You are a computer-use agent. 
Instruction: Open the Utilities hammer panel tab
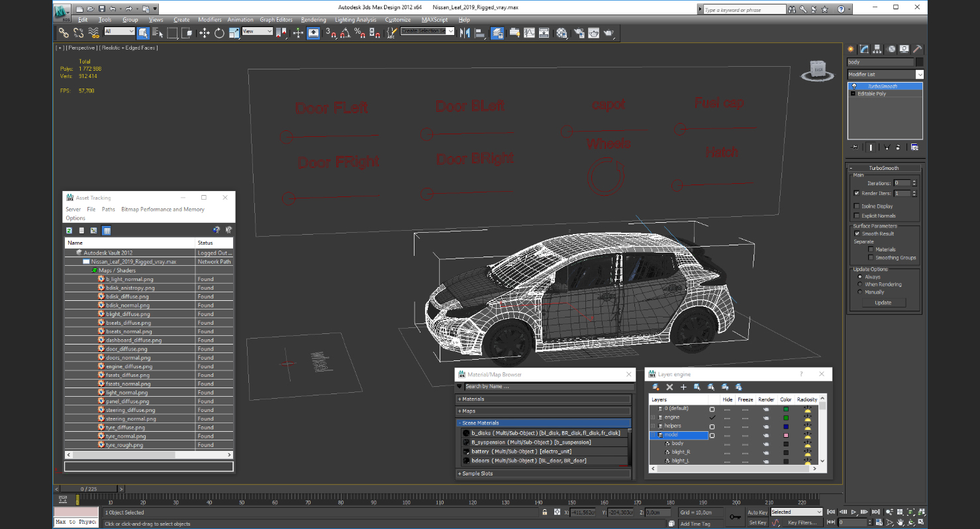(x=918, y=49)
